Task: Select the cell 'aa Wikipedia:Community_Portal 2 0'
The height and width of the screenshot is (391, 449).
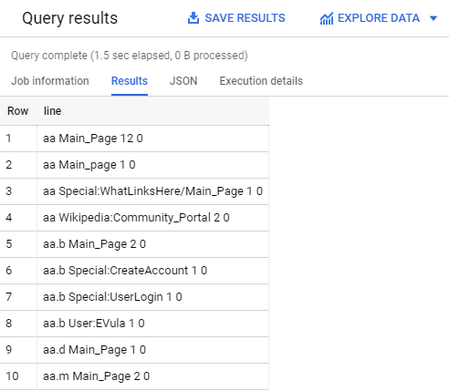Action: [x=152, y=218]
